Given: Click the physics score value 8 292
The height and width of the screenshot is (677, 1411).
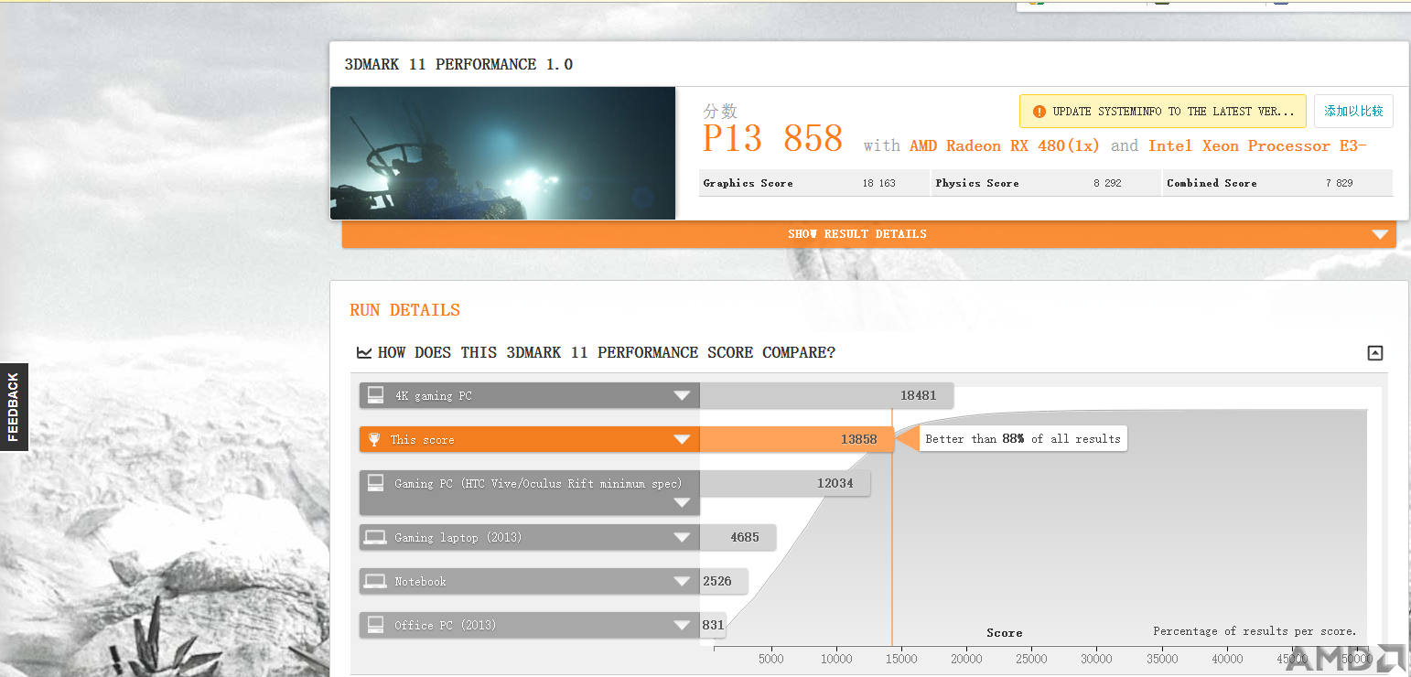Looking at the screenshot, I should tap(1107, 184).
